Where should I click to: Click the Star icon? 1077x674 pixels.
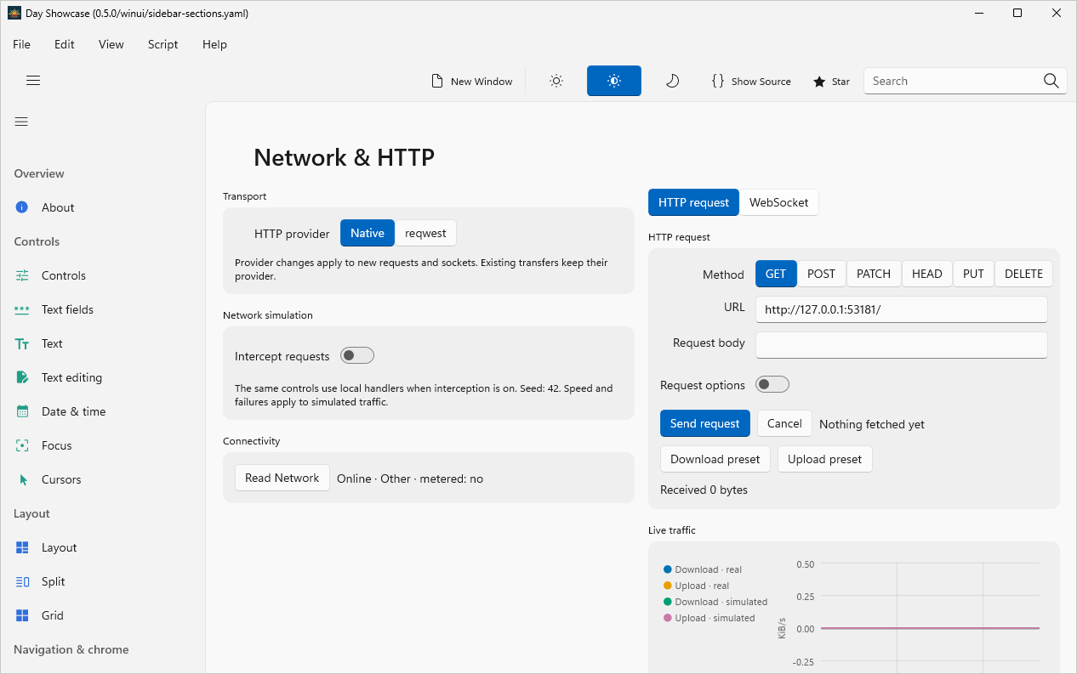point(819,82)
